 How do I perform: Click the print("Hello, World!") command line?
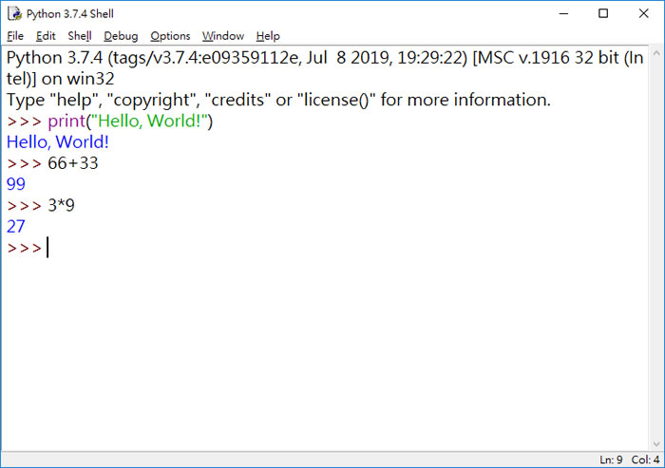[130, 122]
